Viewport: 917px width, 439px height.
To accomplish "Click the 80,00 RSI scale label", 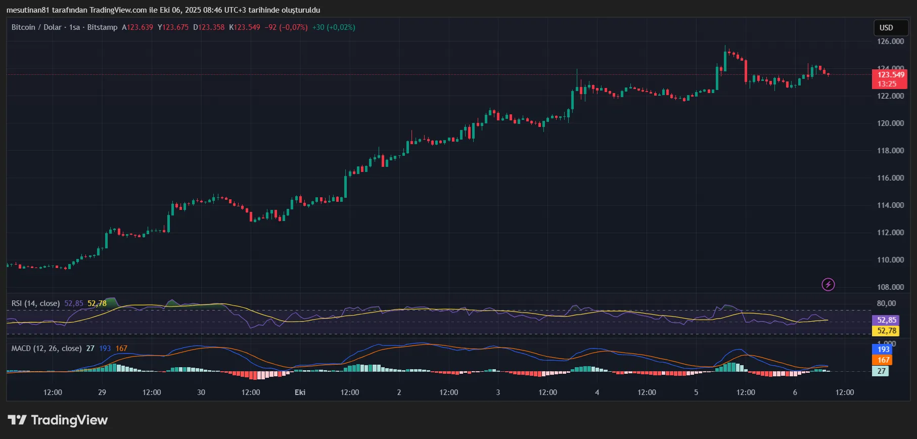I will coord(886,303).
